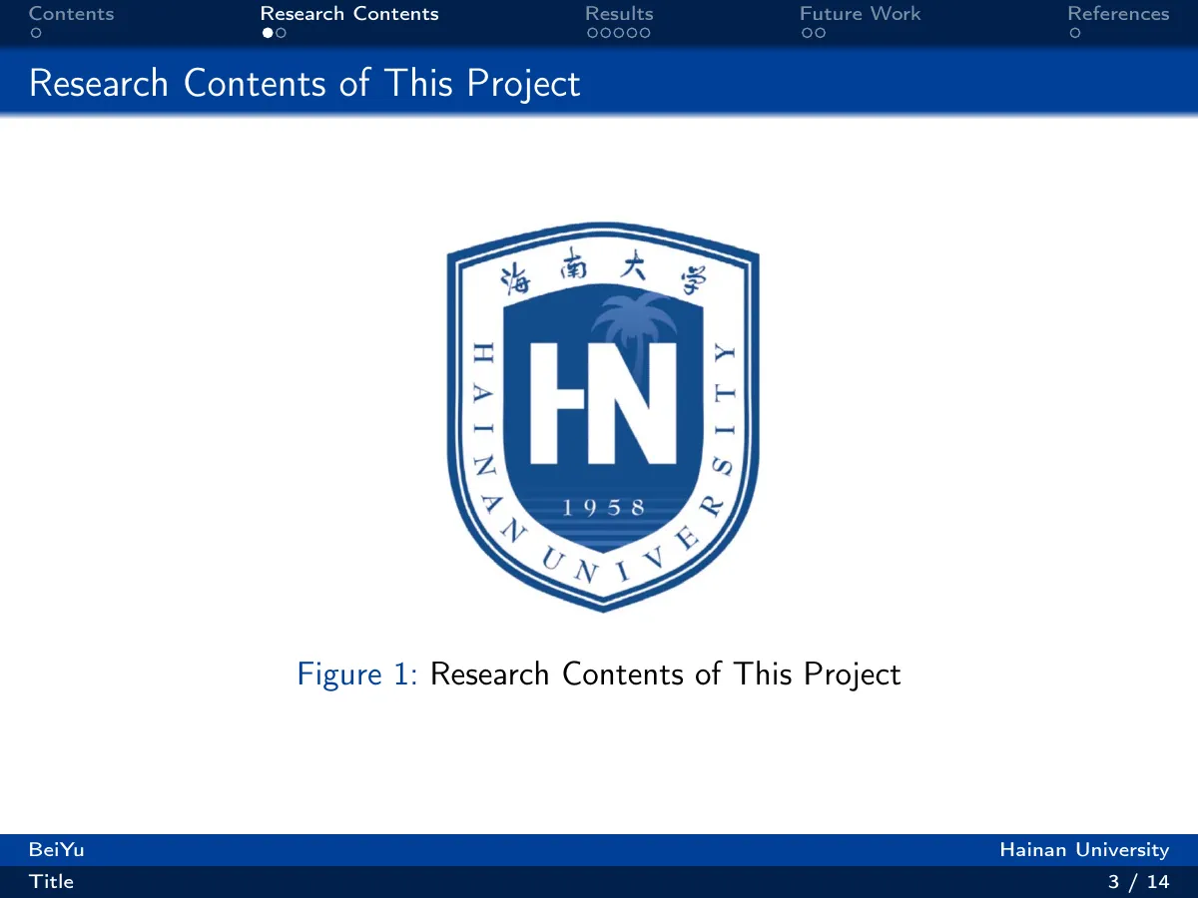Click the filled circle under Research Contents
Image resolution: width=1198 pixels, height=898 pixels.
[268, 33]
